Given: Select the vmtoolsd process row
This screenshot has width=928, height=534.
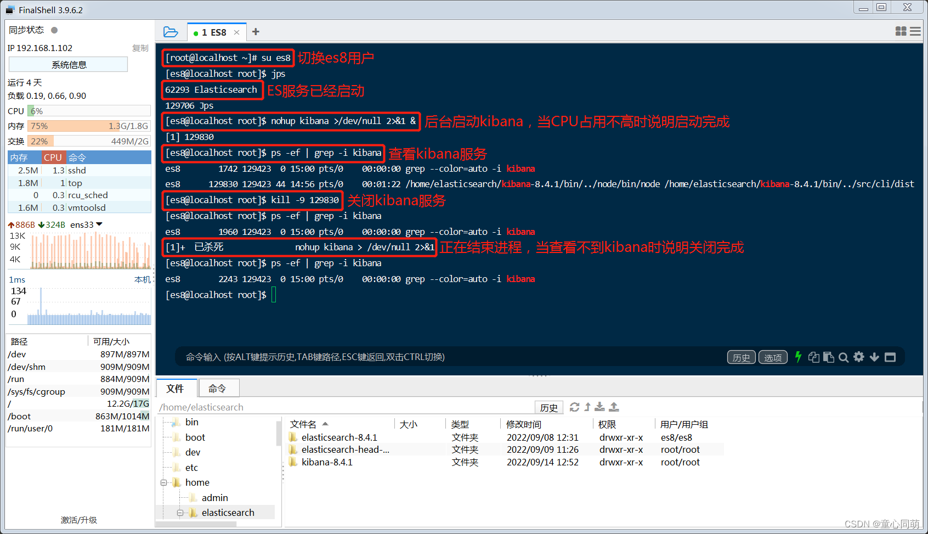Looking at the screenshot, I should click(x=80, y=207).
